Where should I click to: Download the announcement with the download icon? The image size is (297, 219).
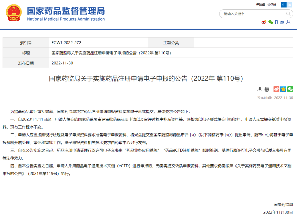[x=260, y=89]
